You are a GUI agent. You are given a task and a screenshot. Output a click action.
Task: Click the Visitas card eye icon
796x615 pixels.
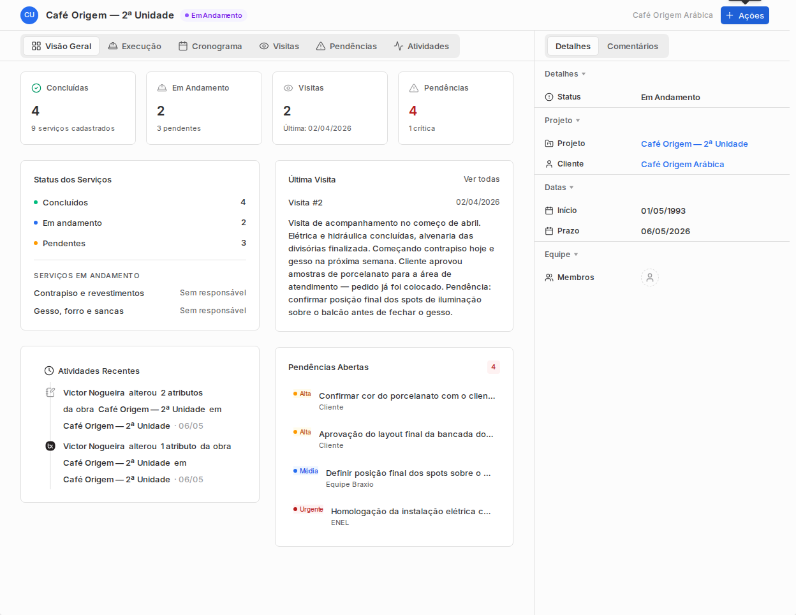coord(288,88)
